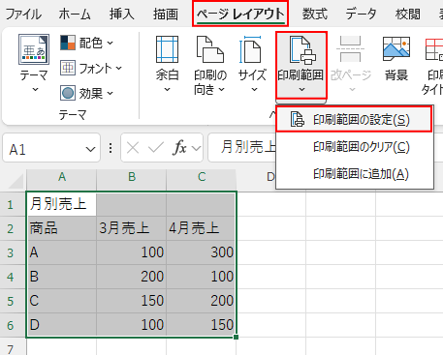Click the fx insert function icon

tap(180, 148)
